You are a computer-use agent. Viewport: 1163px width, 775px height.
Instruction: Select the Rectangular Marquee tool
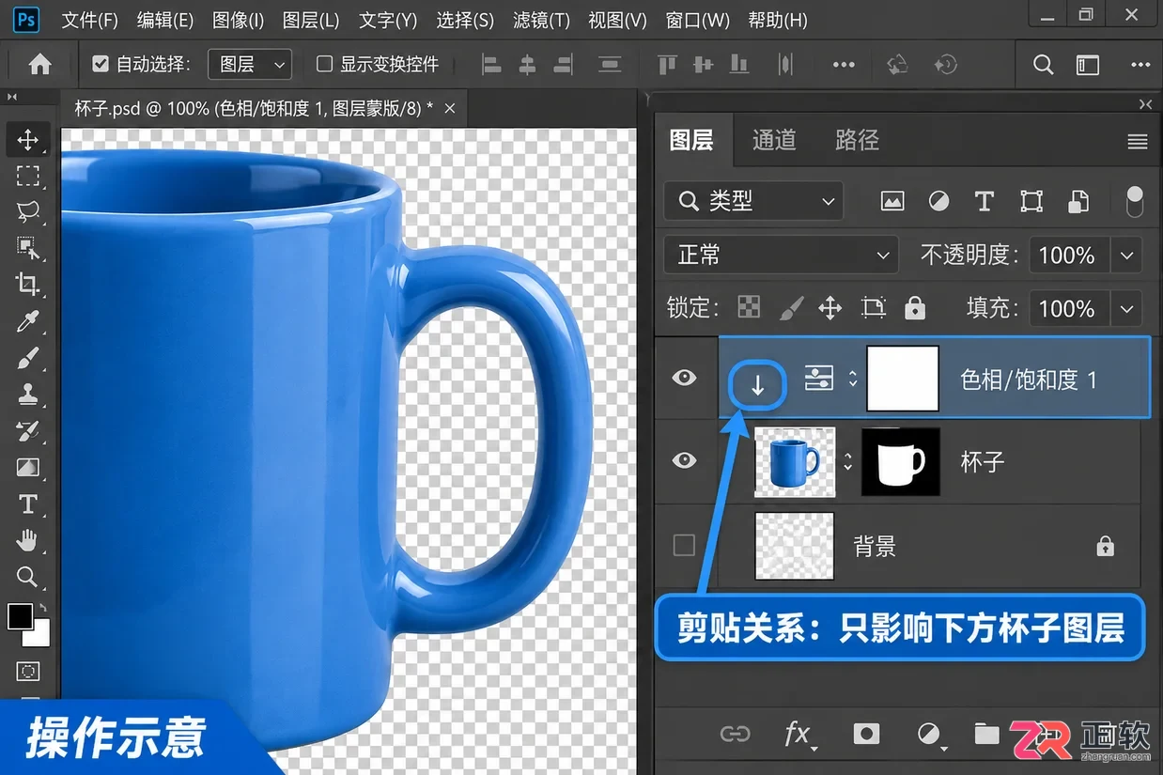[x=28, y=176]
